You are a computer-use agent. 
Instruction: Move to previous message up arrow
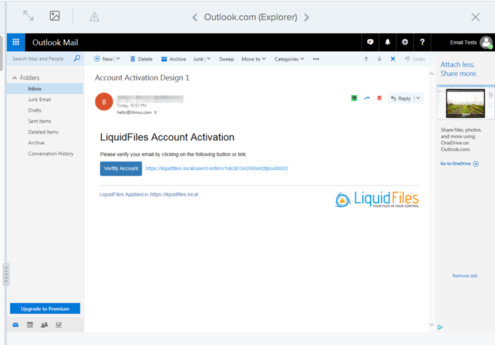tap(366, 59)
